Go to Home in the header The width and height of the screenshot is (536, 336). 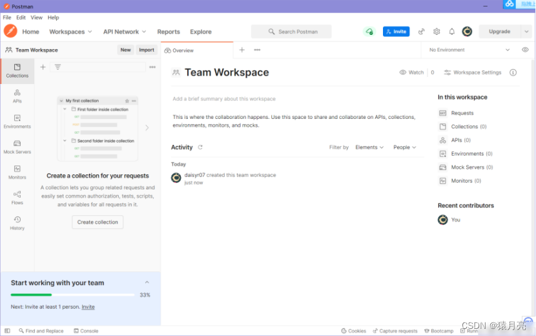31,32
